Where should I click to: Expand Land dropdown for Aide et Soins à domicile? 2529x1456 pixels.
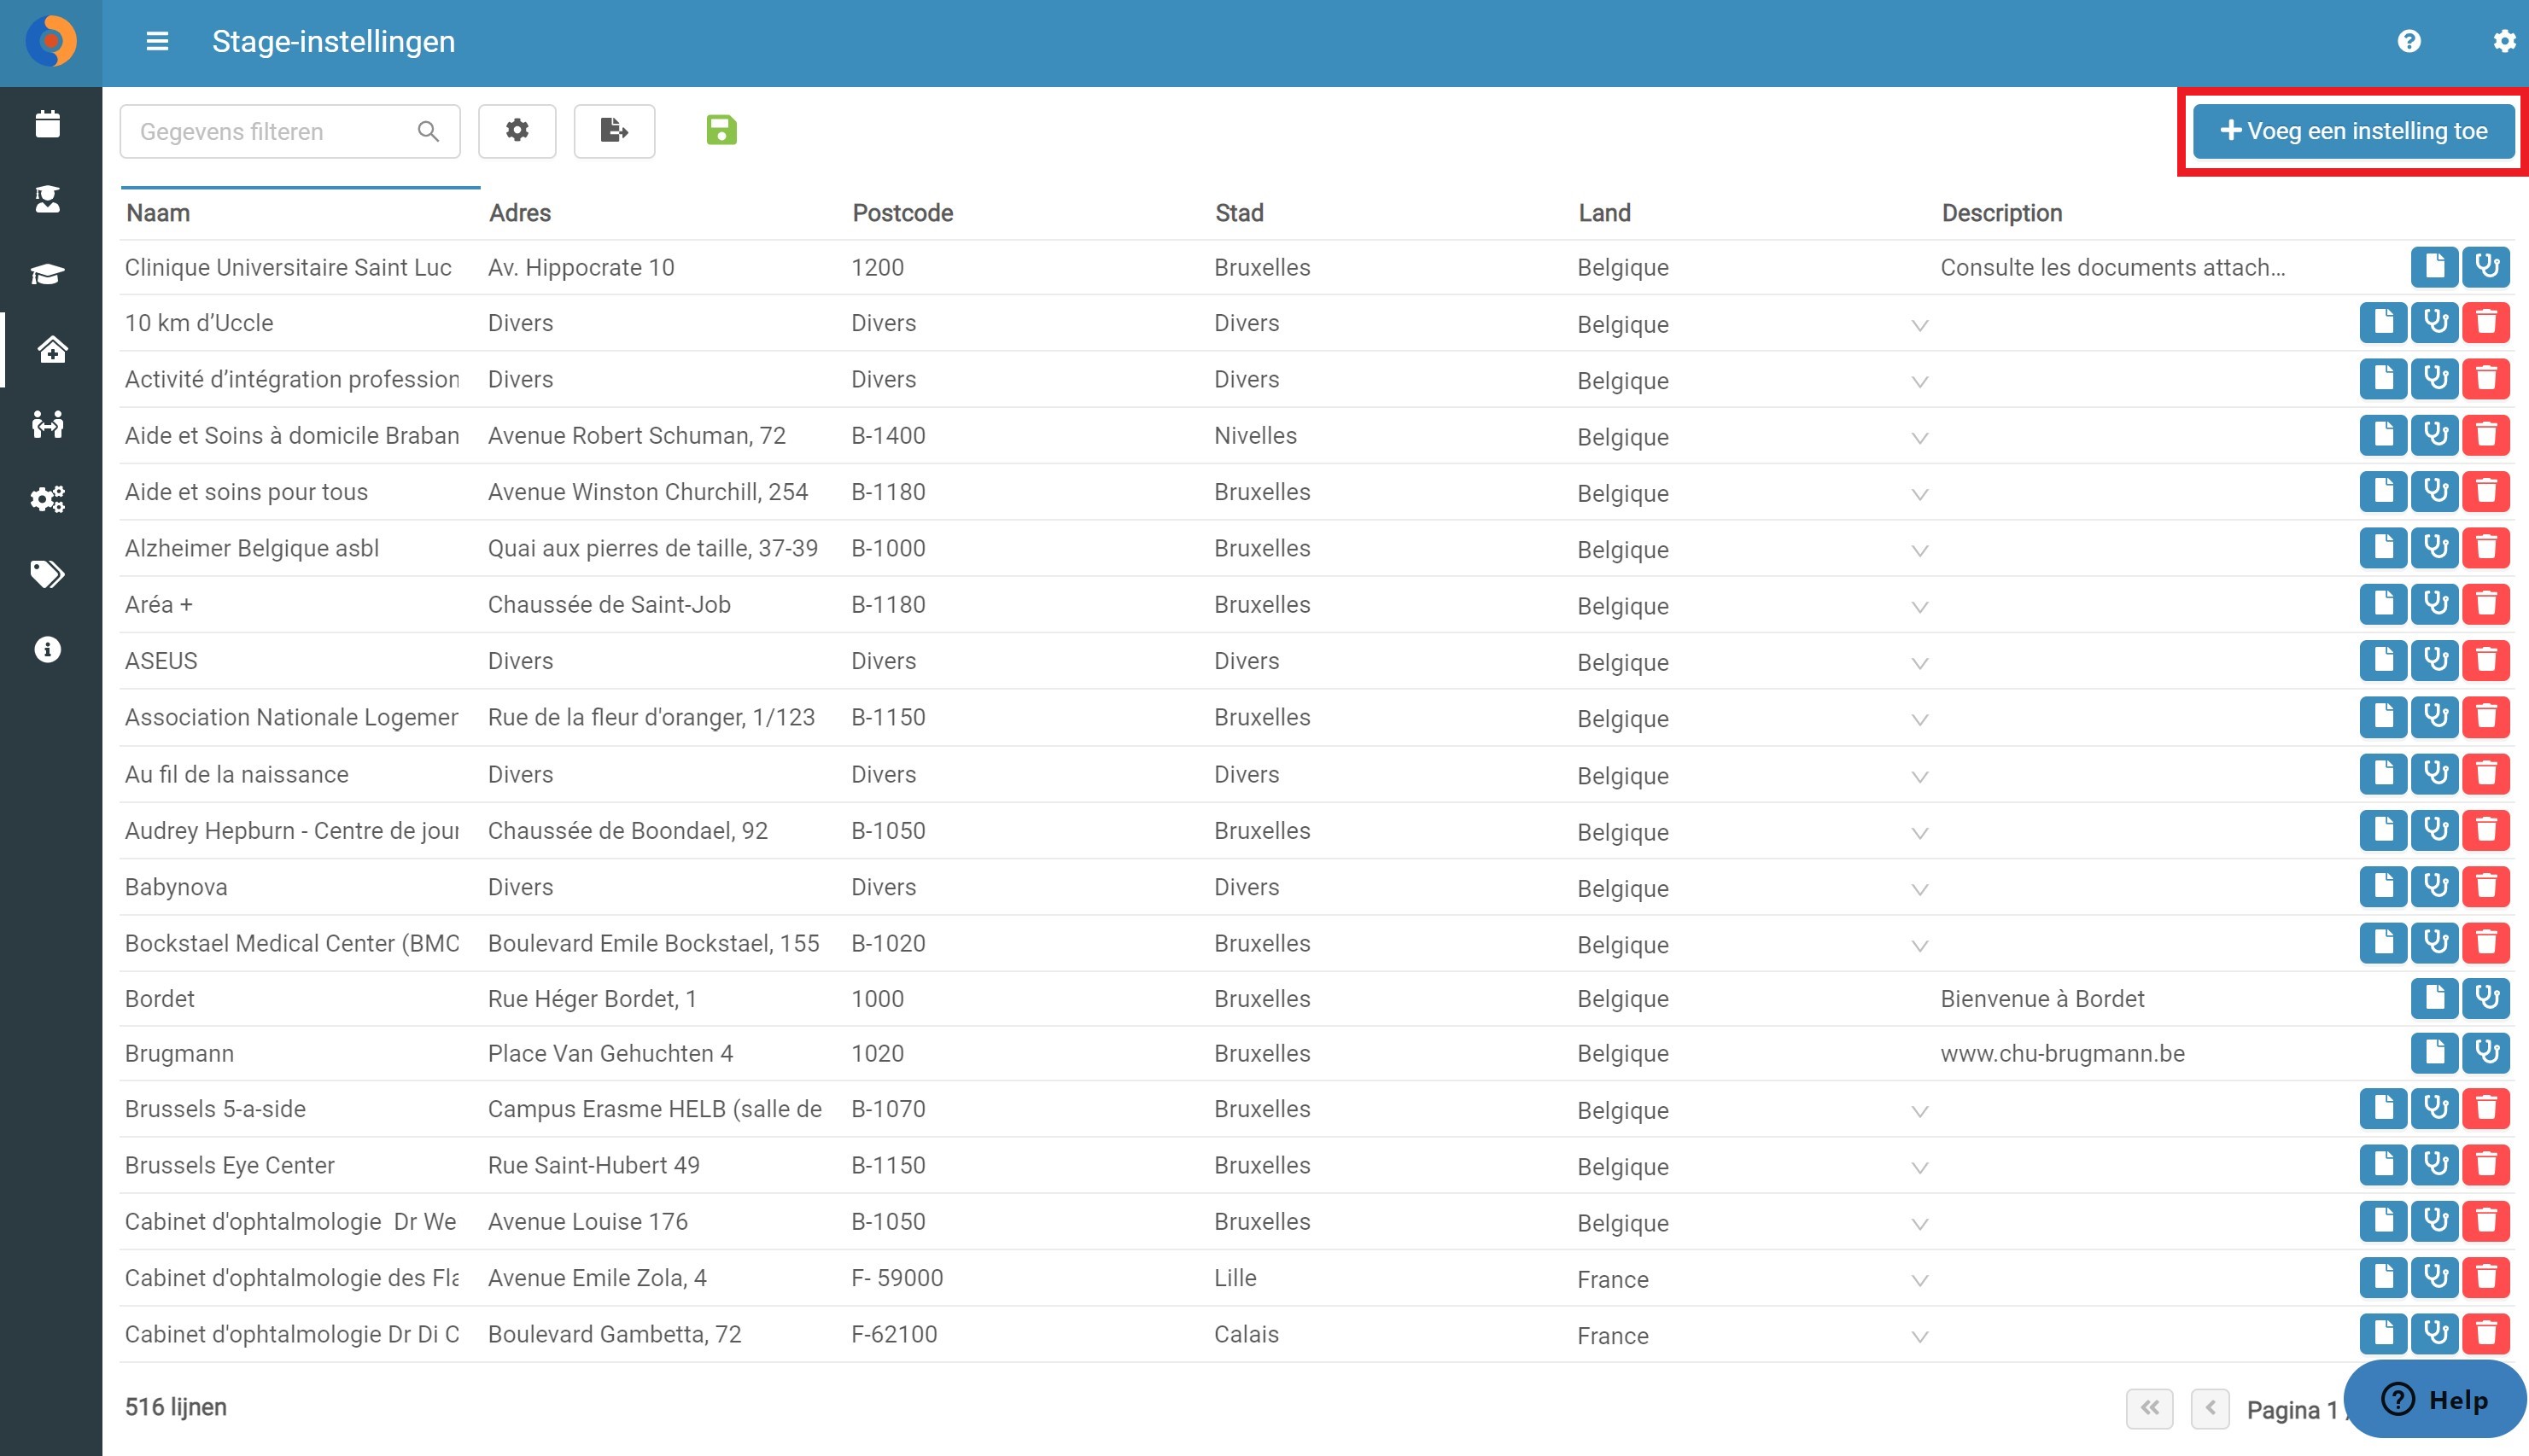(1919, 438)
